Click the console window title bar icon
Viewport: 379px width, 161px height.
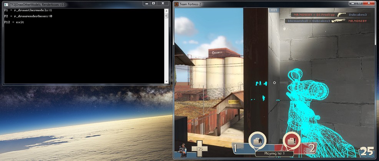coord(6,3)
